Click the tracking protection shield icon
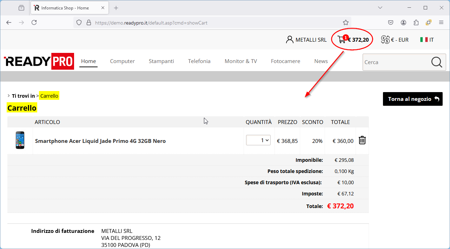 [79, 23]
